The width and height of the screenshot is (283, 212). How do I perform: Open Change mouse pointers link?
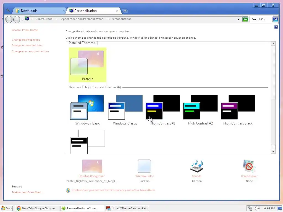point(27,46)
